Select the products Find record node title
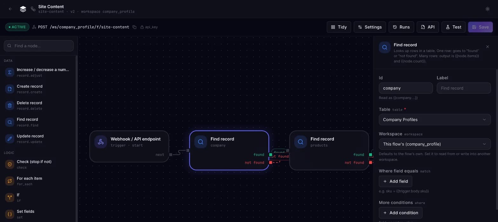 click(x=322, y=139)
